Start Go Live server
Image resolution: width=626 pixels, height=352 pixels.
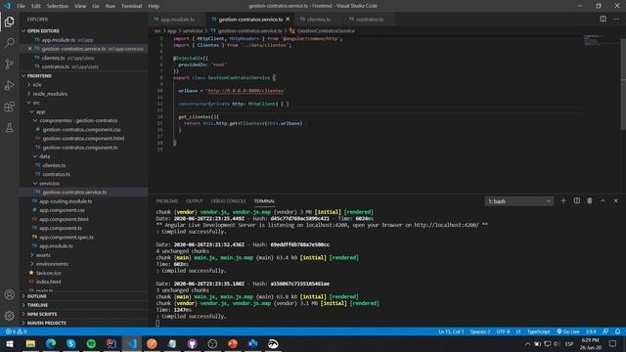click(x=568, y=331)
